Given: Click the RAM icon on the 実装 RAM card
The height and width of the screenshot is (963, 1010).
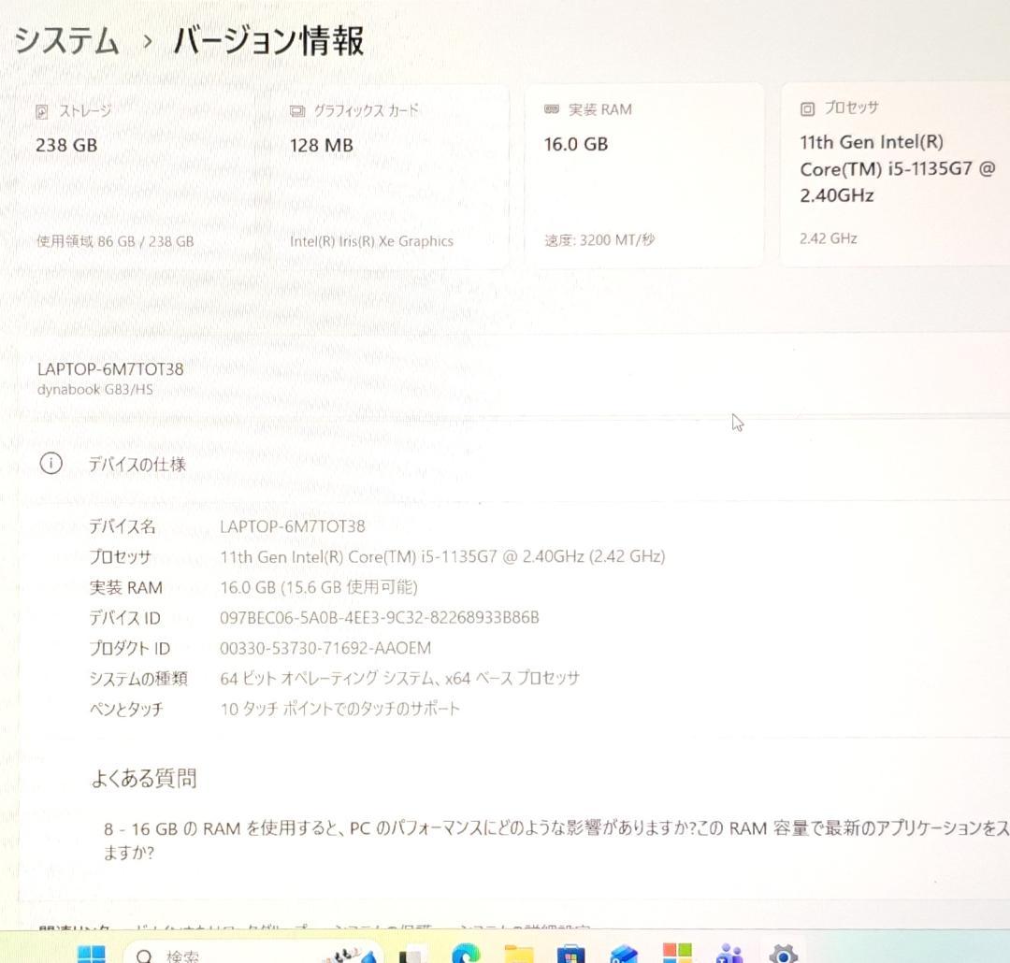Looking at the screenshot, I should (x=552, y=108).
